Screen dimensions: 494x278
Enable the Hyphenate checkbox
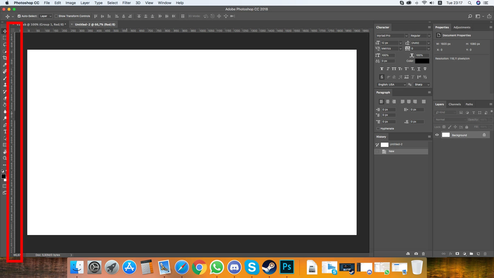[x=378, y=128]
